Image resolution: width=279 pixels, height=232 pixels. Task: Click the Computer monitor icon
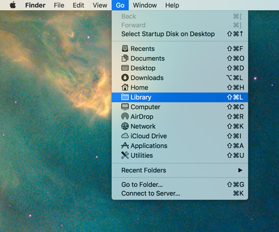pos(125,107)
